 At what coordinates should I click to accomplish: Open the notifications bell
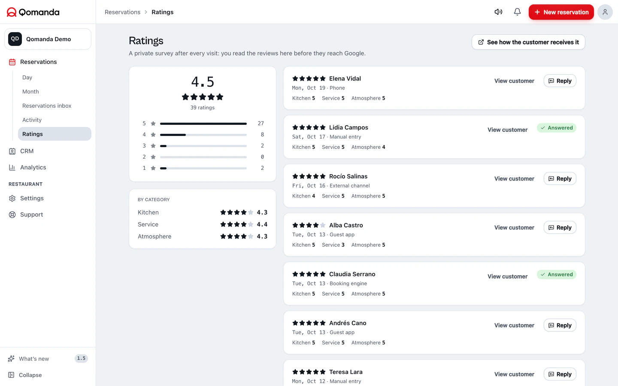(x=517, y=12)
